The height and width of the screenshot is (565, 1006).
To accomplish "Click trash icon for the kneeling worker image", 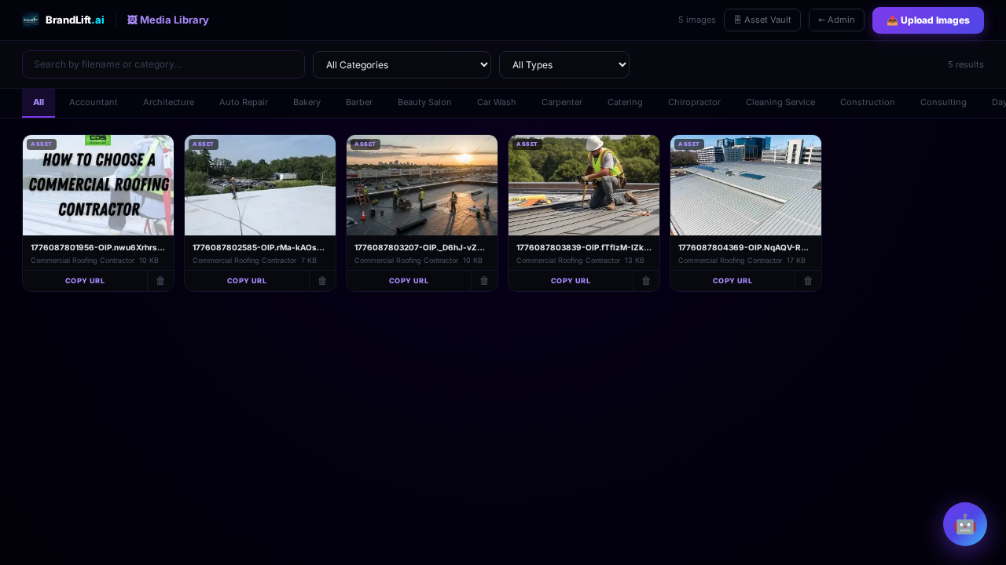I will pos(646,281).
